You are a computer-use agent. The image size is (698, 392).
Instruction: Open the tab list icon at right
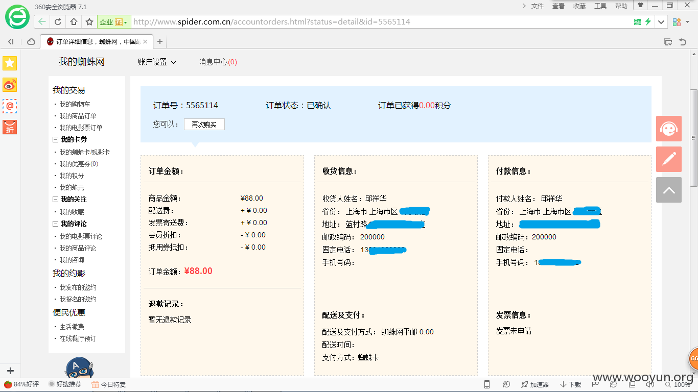667,42
